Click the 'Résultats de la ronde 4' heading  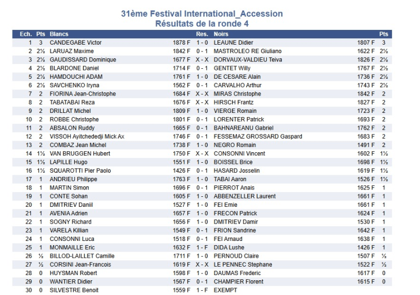coord(202,24)
